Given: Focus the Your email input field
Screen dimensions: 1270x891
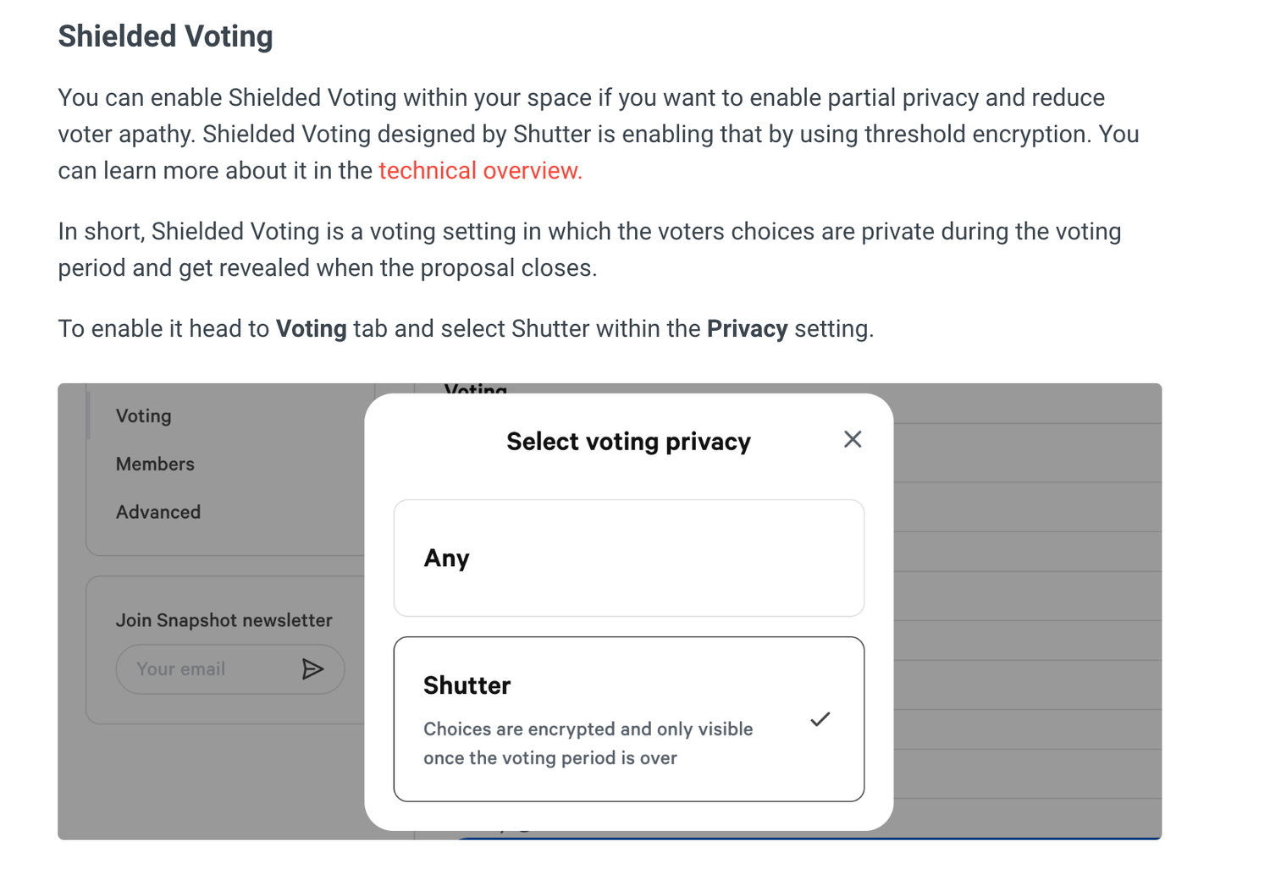Looking at the screenshot, I should (x=207, y=669).
